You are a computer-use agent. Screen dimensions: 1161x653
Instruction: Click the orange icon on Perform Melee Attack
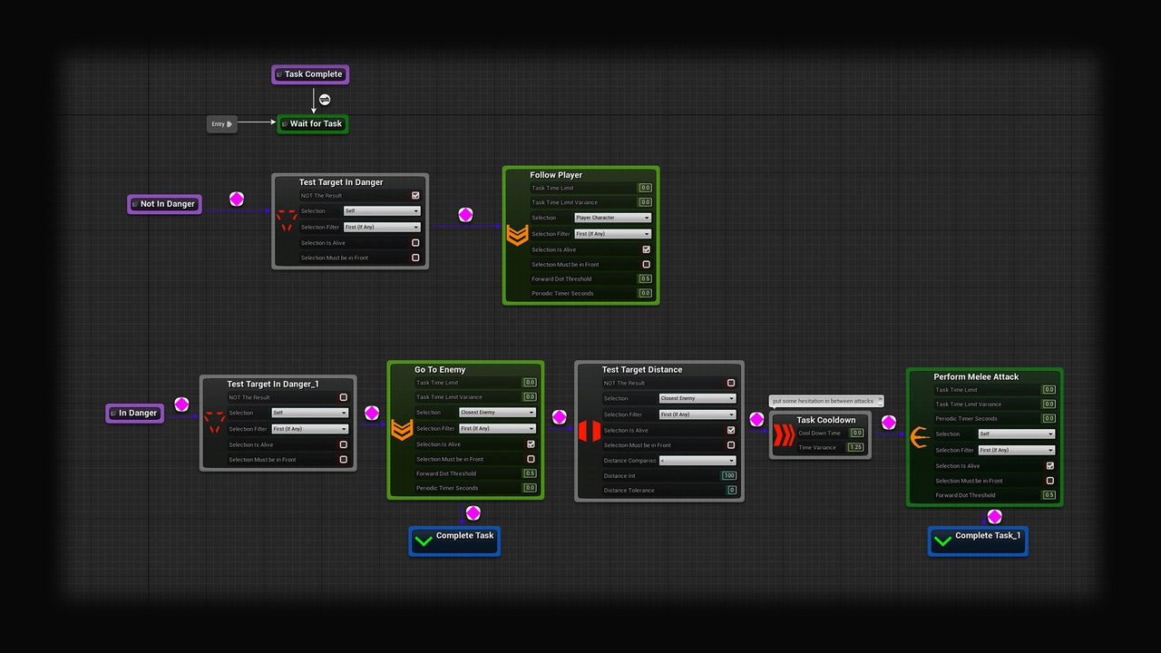tap(921, 437)
